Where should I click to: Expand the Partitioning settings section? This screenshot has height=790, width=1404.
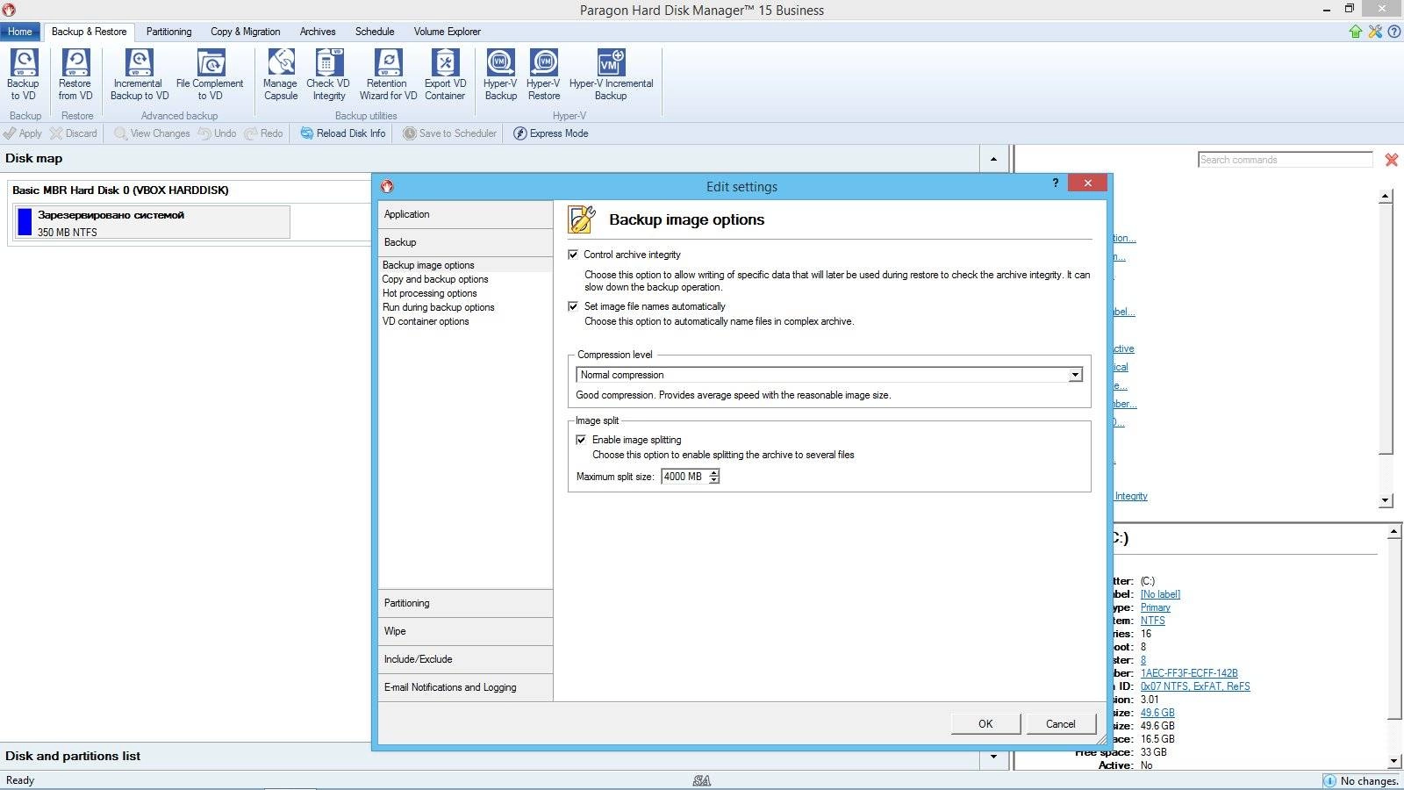[465, 603]
